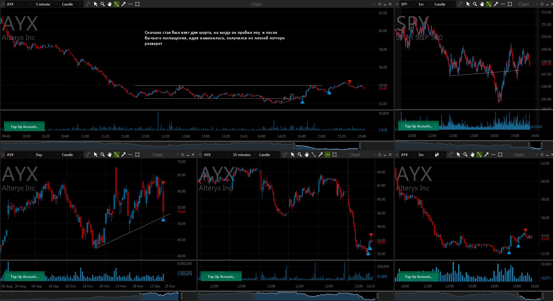Choose rectangle tool in AYX 1 minute chart
This screenshot has width=553, height=301.
(137, 4)
